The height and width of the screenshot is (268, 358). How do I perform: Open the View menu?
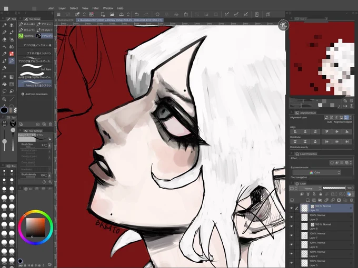click(x=85, y=8)
